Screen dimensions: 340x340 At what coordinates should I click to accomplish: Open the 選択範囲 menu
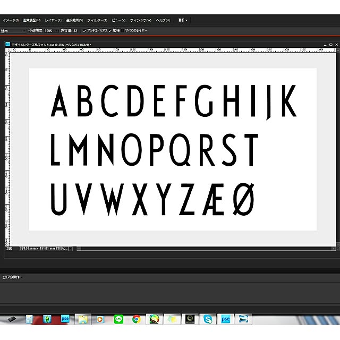point(74,20)
